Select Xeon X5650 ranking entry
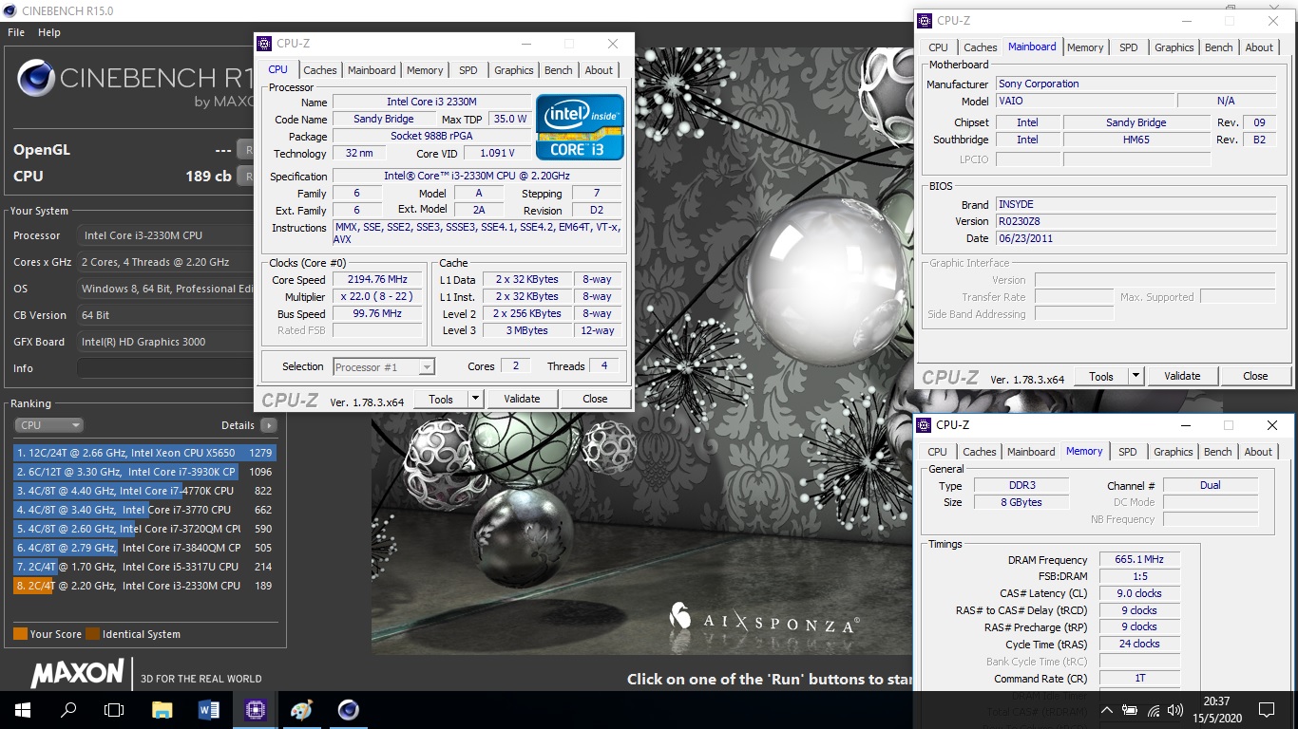The image size is (1298, 729). (144, 453)
